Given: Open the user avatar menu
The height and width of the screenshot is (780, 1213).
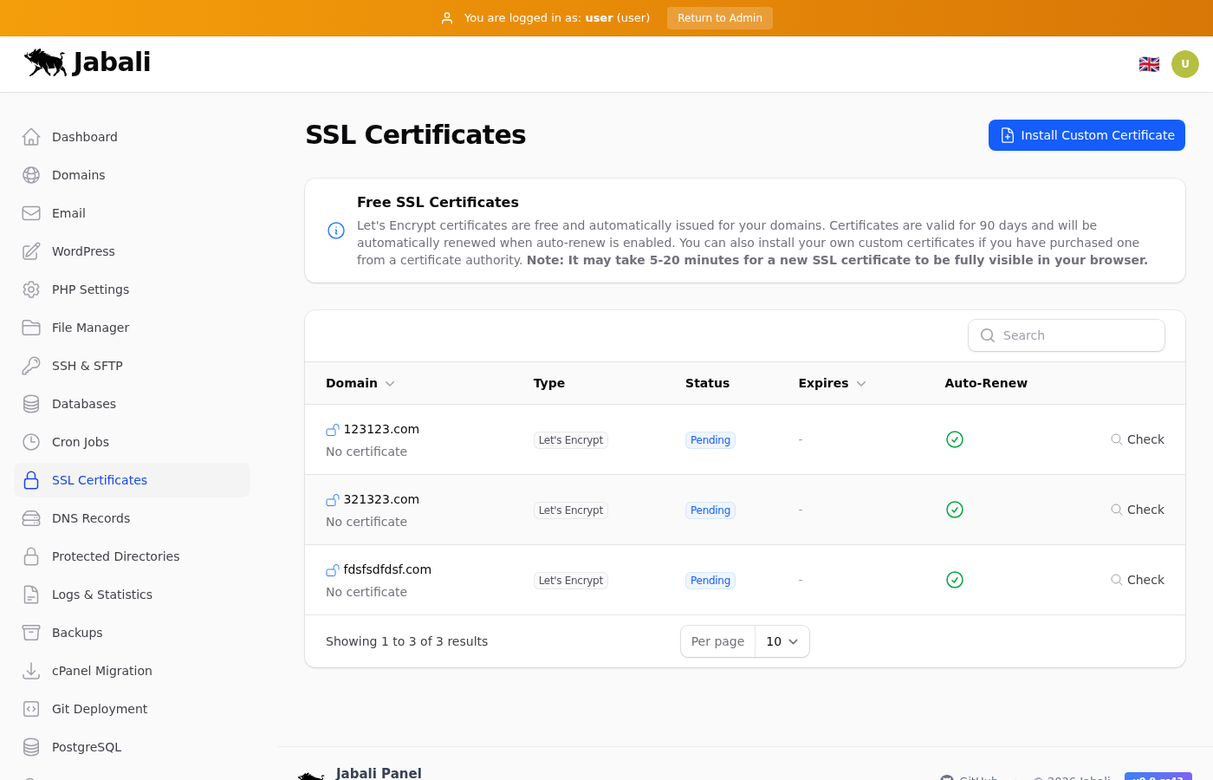Looking at the screenshot, I should coord(1184,64).
